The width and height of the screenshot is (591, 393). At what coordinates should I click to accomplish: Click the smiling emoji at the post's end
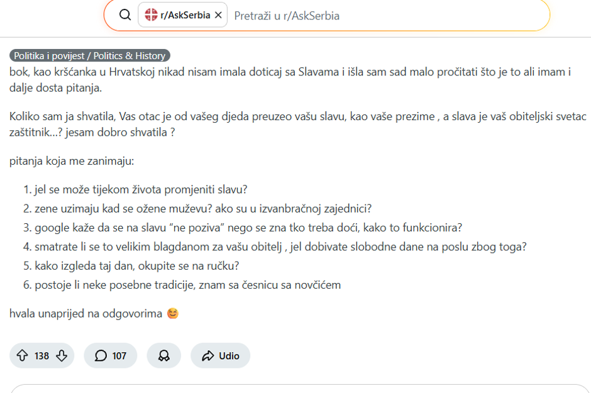[172, 313]
